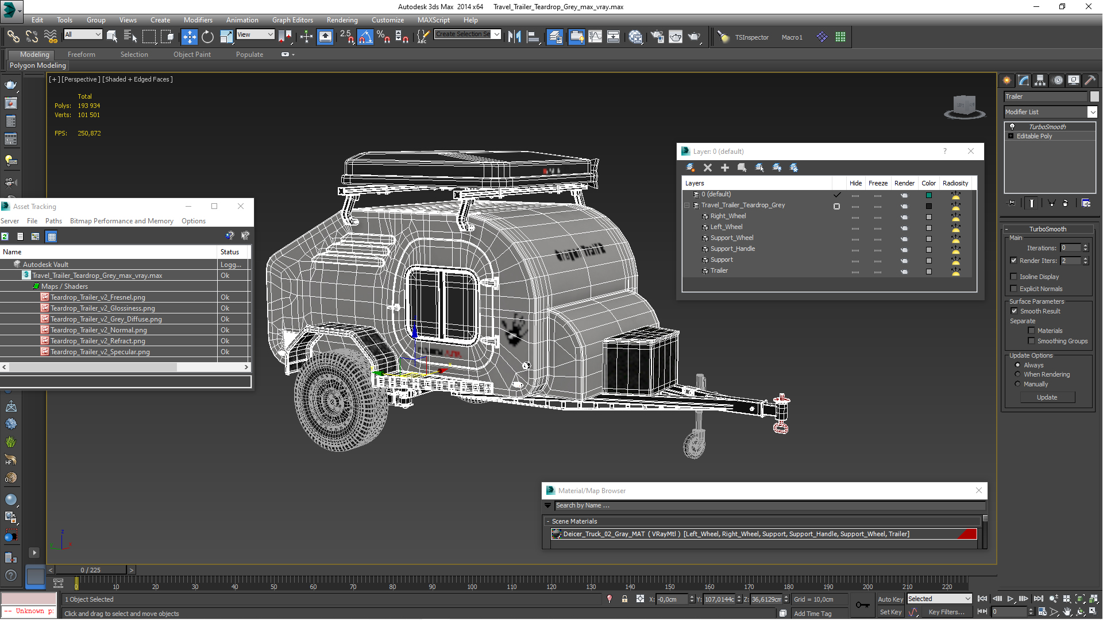Open the reference coordinate View dropdown

[x=255, y=34]
